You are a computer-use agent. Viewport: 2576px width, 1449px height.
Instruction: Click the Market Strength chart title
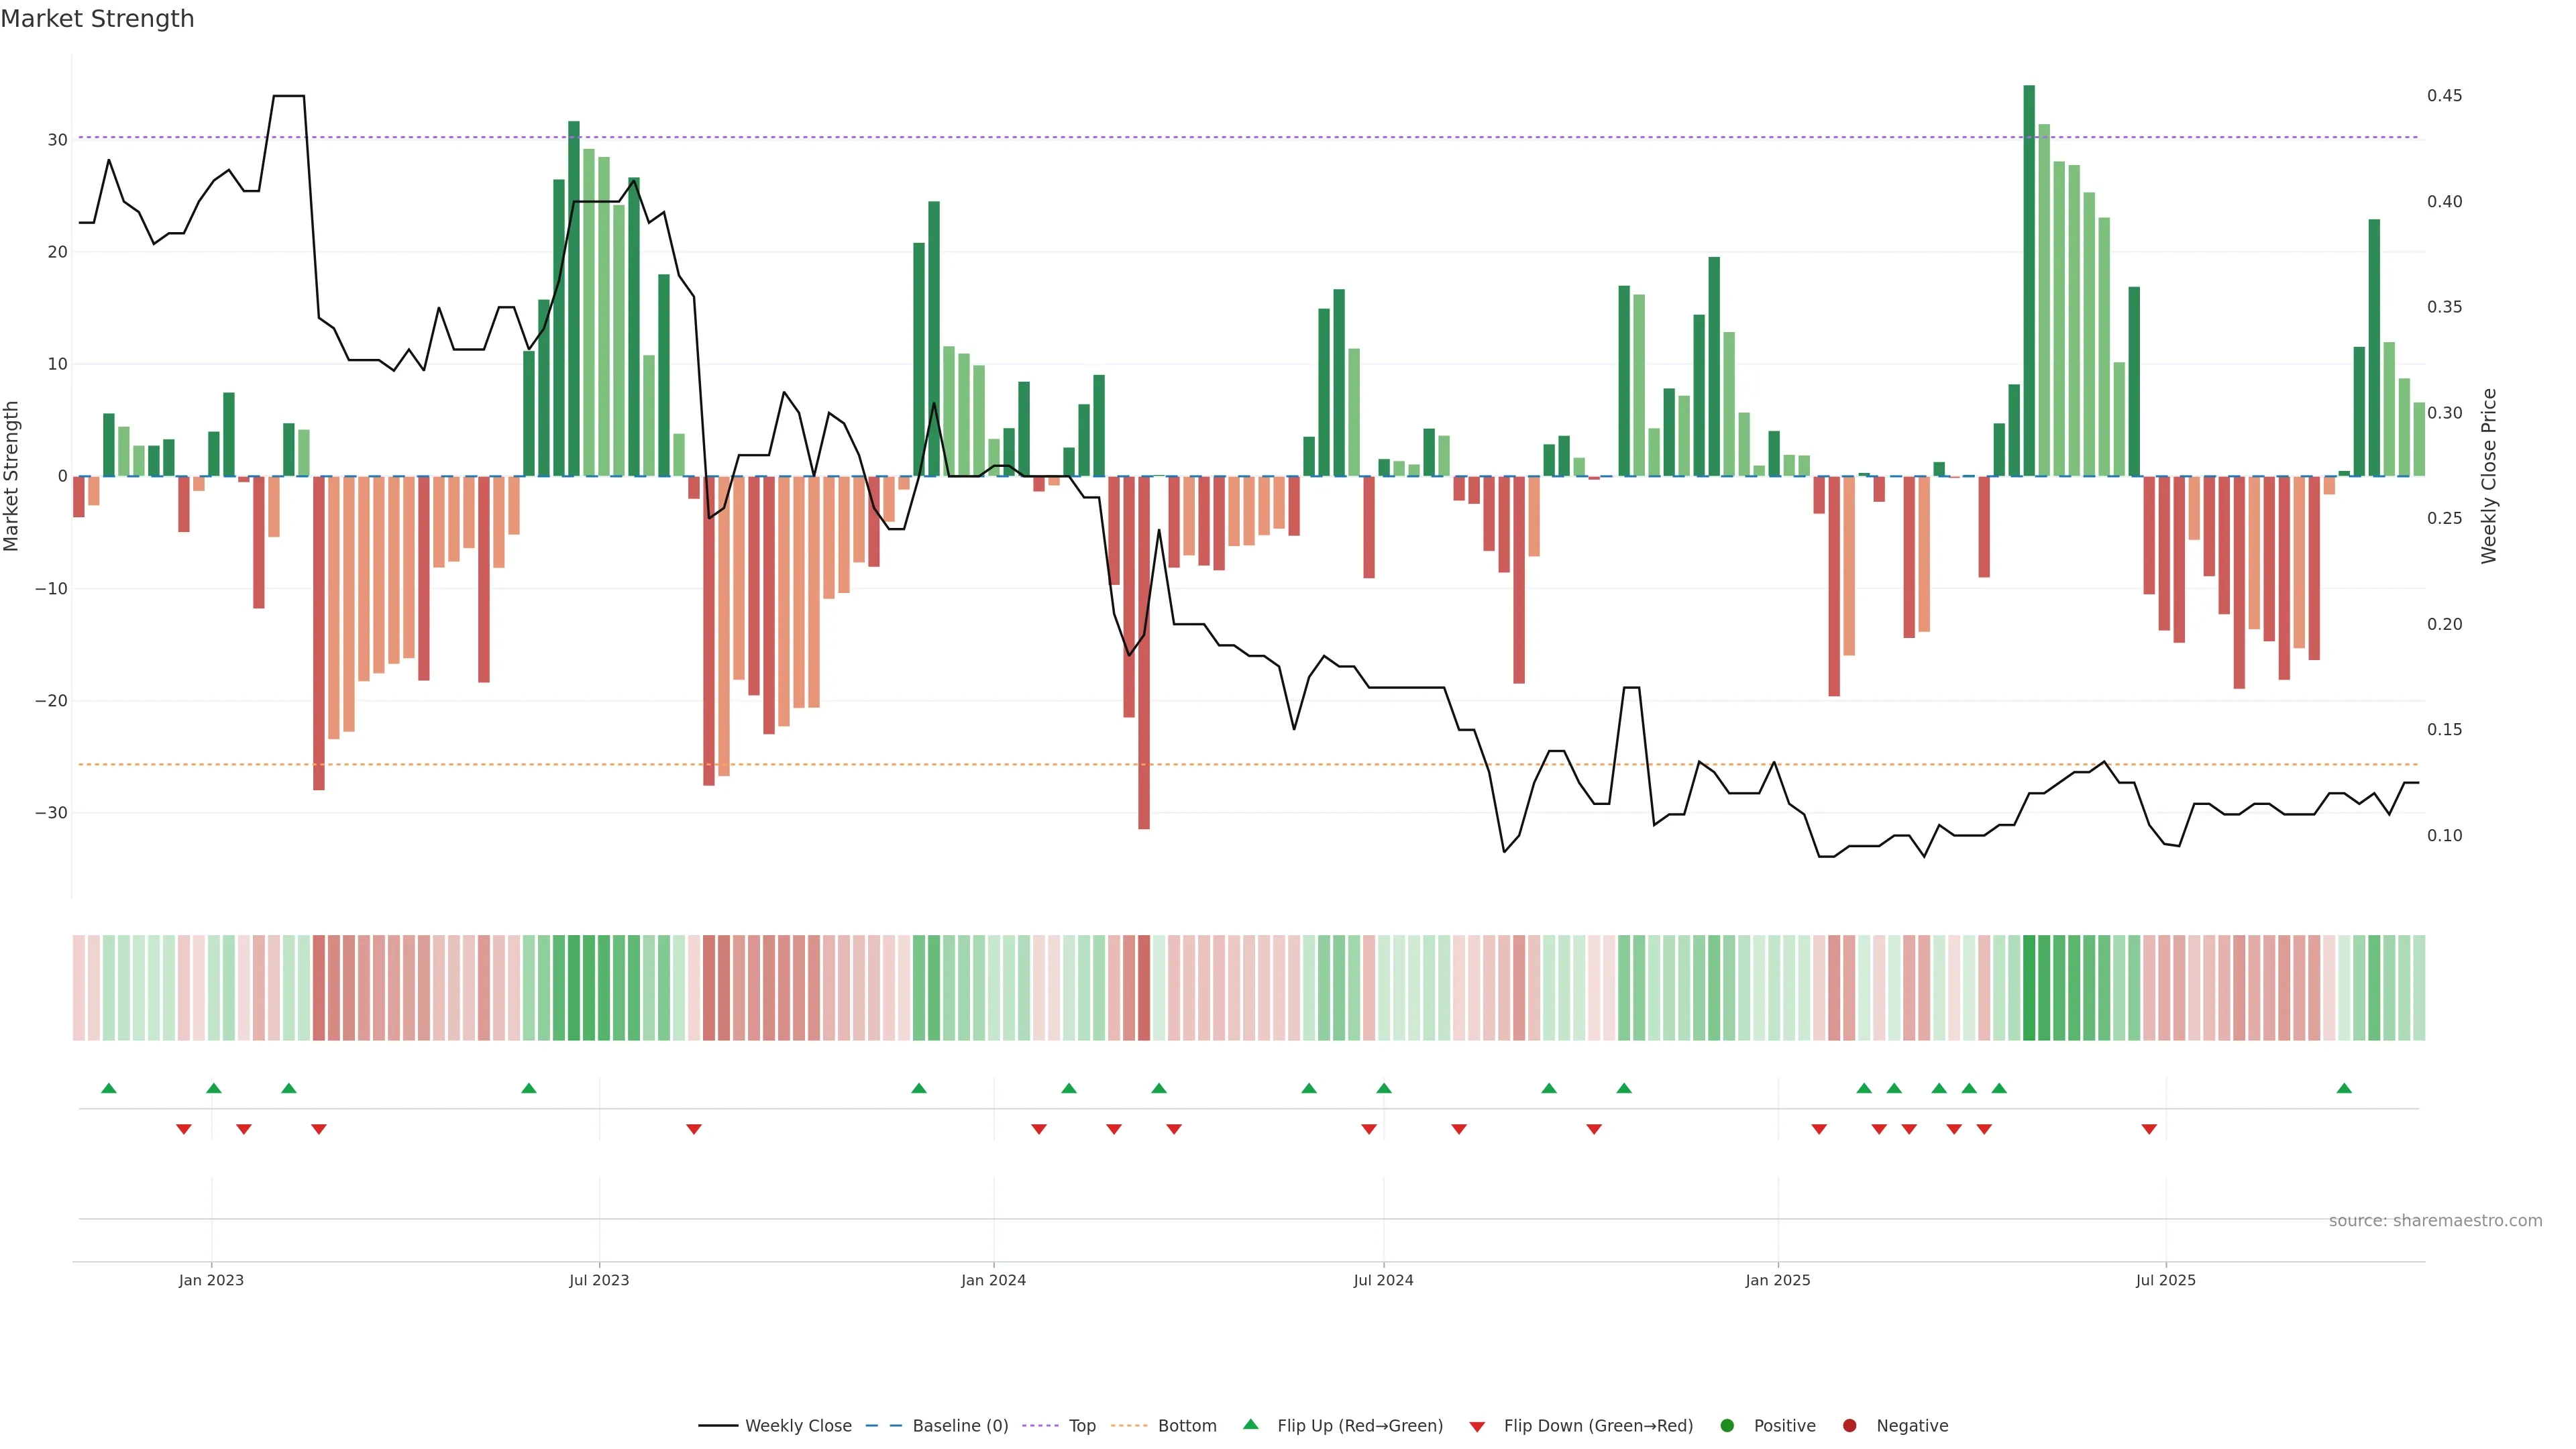pos(97,18)
